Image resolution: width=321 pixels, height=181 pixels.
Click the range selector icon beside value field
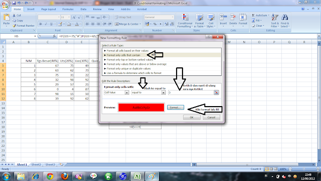(x=216, y=93)
